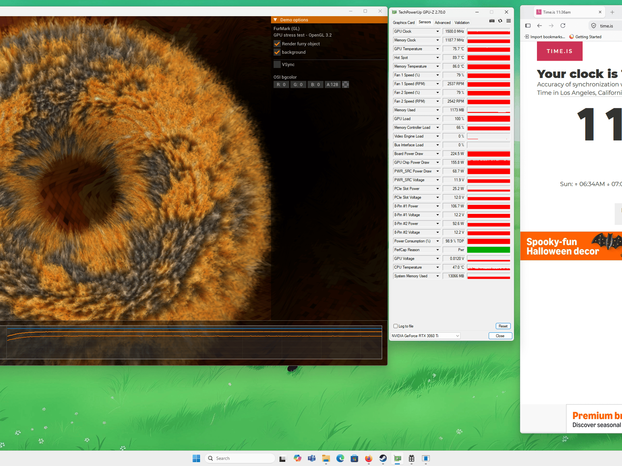
Task: Open Task View from the taskbar
Action: click(x=282, y=458)
